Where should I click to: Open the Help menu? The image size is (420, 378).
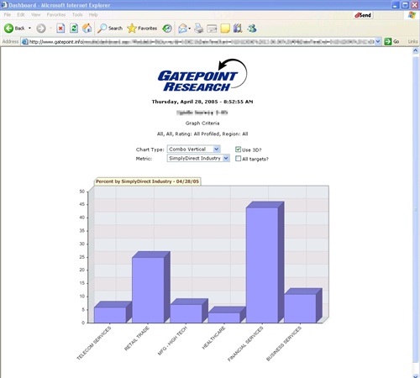[93, 14]
